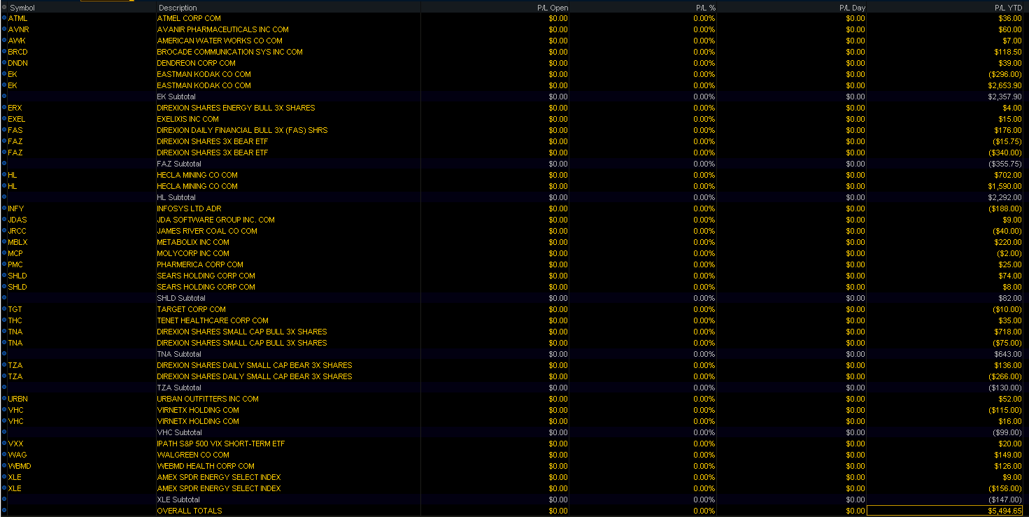The image size is (1029, 517).
Task: Click the ($355.75) FAZ subtotal value
Action: tap(1005, 164)
